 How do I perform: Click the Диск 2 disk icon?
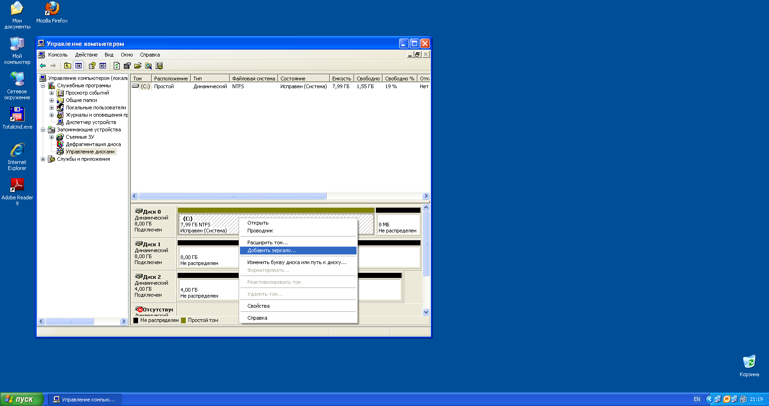point(139,277)
